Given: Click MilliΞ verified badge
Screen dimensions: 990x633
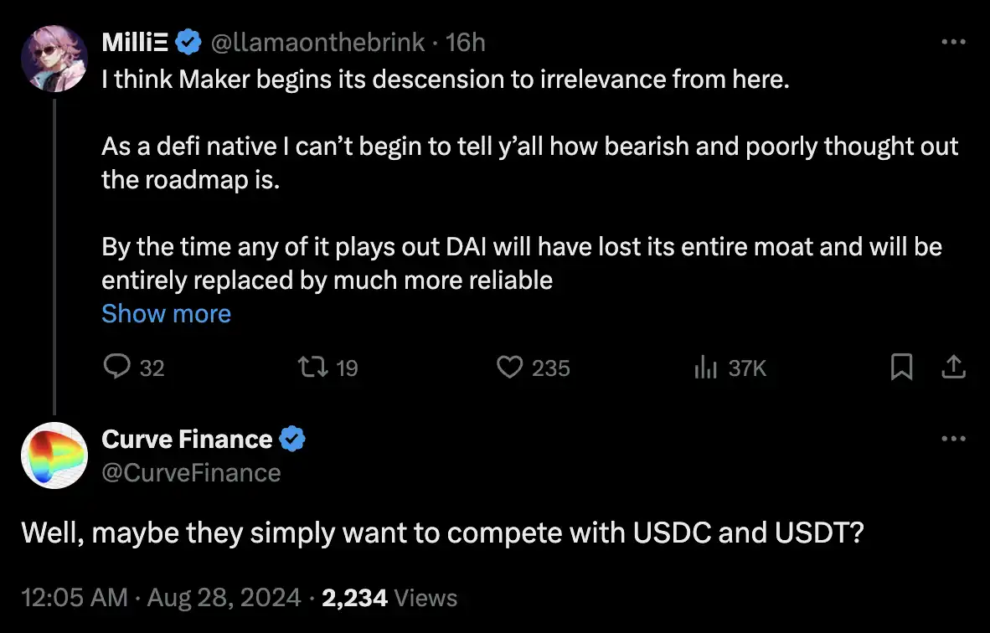Looking at the screenshot, I should tap(187, 41).
